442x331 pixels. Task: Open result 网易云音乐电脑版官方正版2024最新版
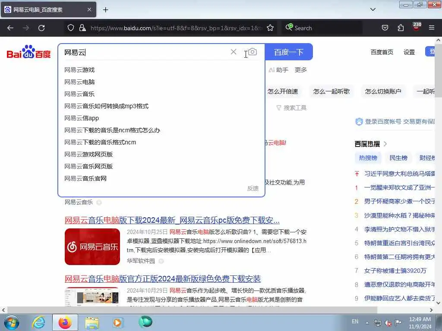tap(163, 279)
